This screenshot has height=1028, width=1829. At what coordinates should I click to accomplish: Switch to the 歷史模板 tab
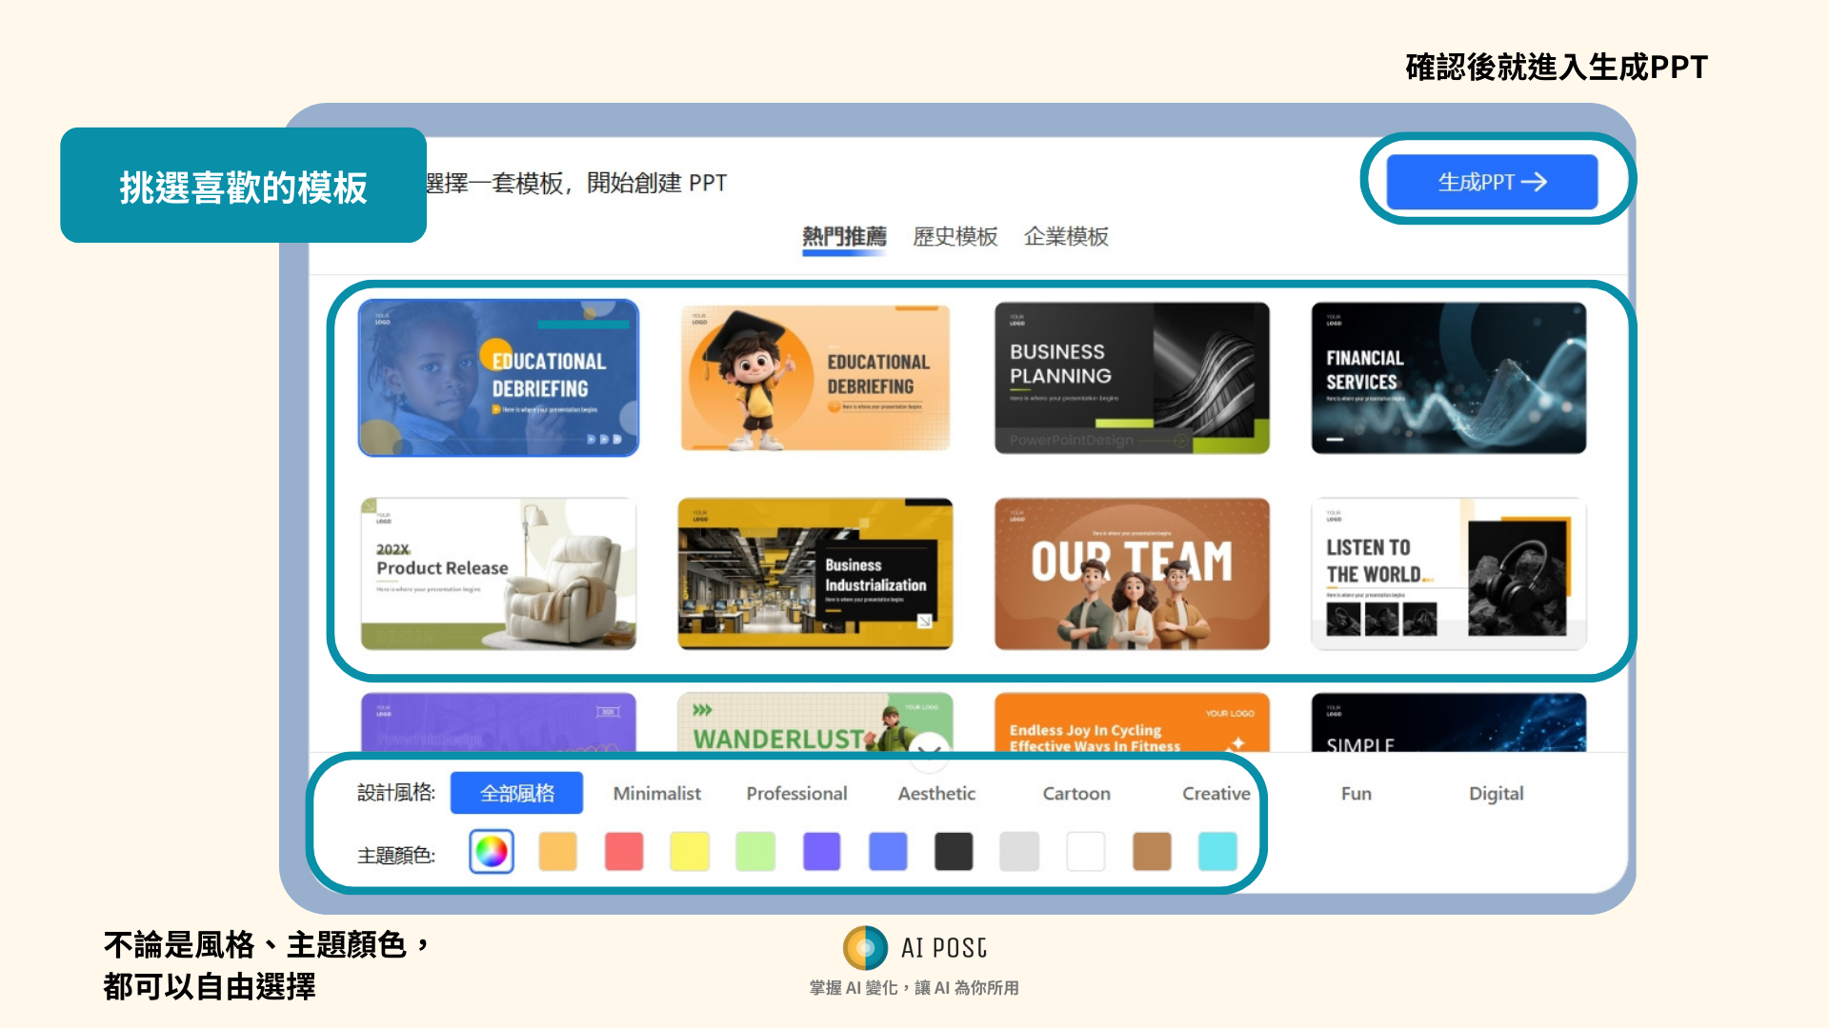955,236
